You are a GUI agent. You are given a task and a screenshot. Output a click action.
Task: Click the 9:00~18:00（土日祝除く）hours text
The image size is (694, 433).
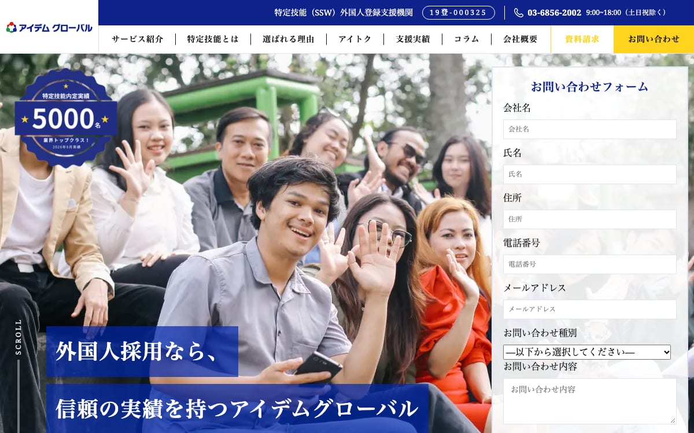(x=627, y=13)
